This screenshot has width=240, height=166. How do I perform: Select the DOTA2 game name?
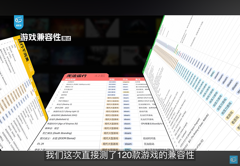[64, 95]
